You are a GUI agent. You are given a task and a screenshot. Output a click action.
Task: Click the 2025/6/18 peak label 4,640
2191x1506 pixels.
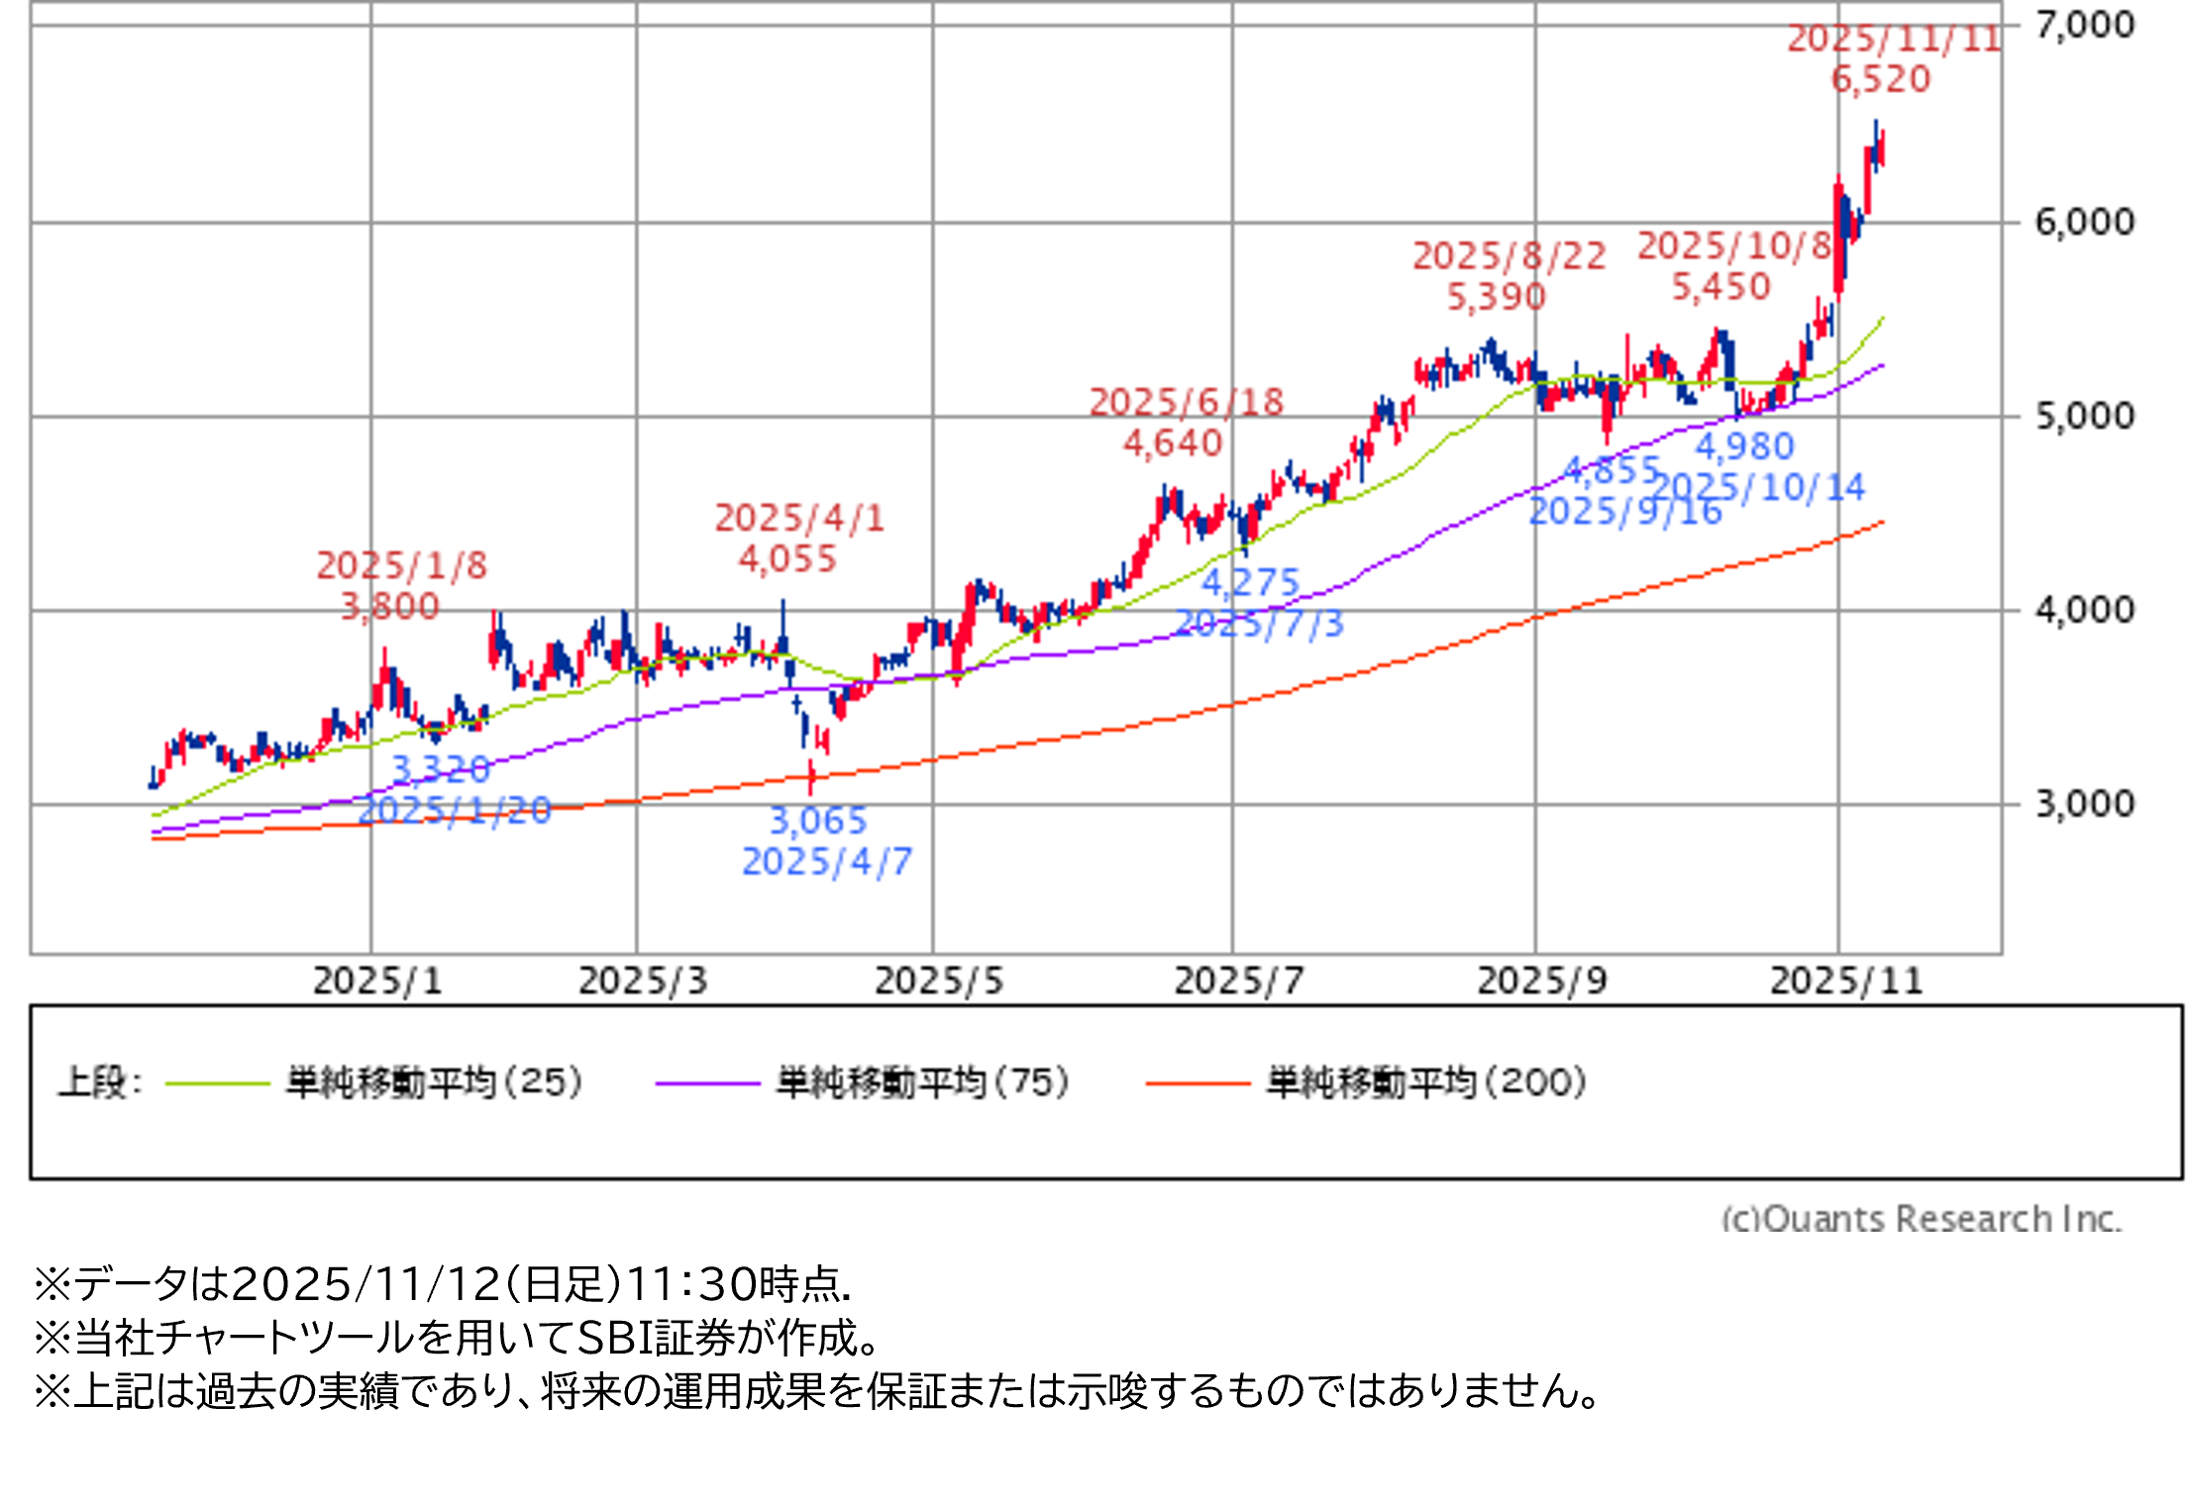[1173, 443]
